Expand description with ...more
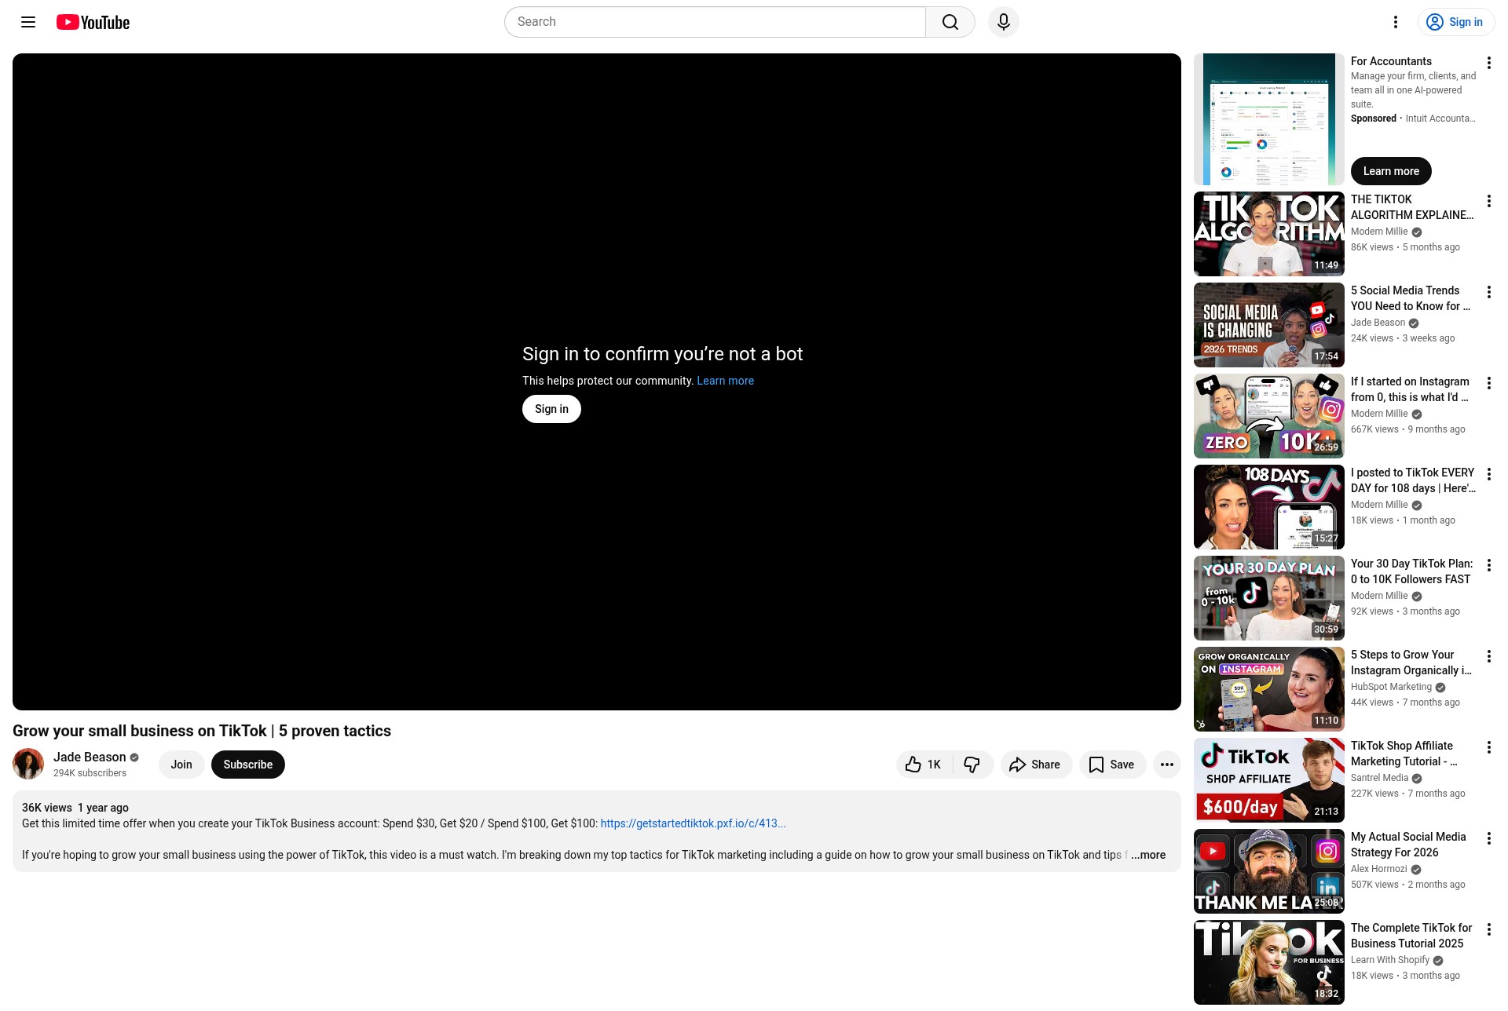This screenshot has width=1508, height=1011. coord(1148,855)
